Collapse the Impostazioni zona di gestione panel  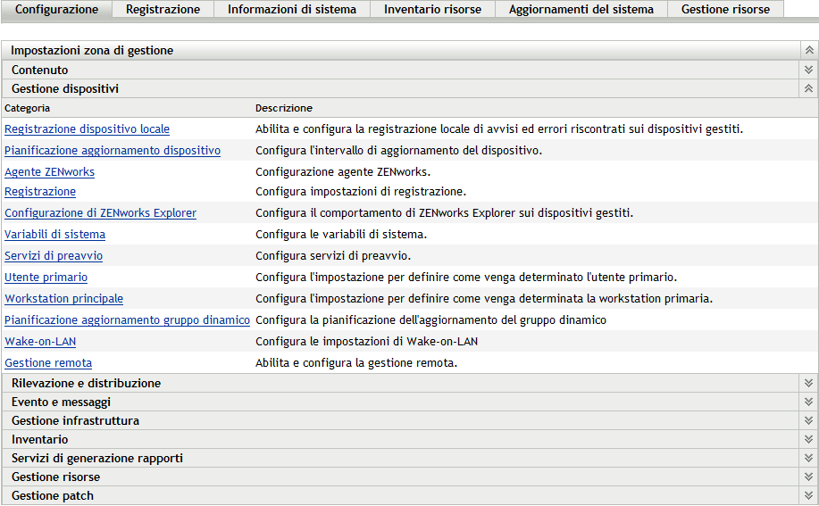pyautogui.click(x=809, y=50)
